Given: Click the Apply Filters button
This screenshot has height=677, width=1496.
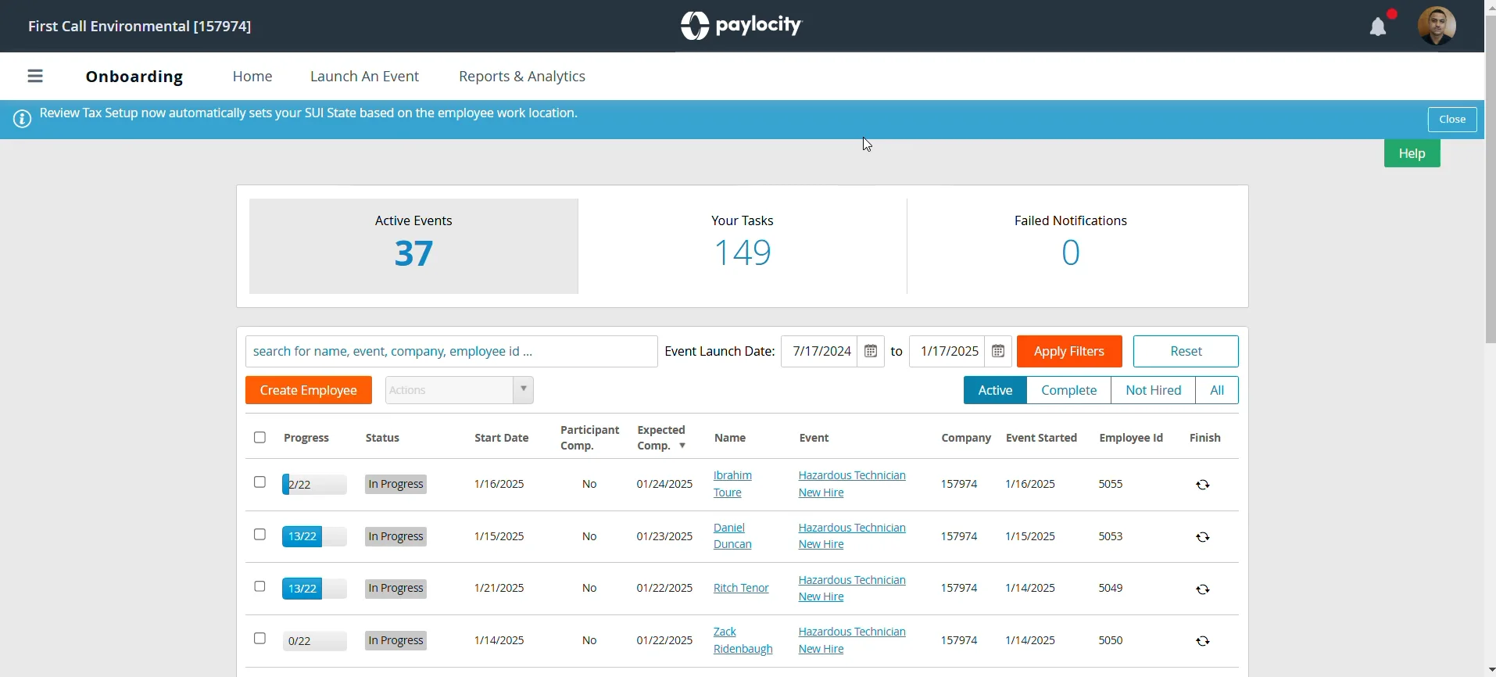Looking at the screenshot, I should tap(1069, 352).
